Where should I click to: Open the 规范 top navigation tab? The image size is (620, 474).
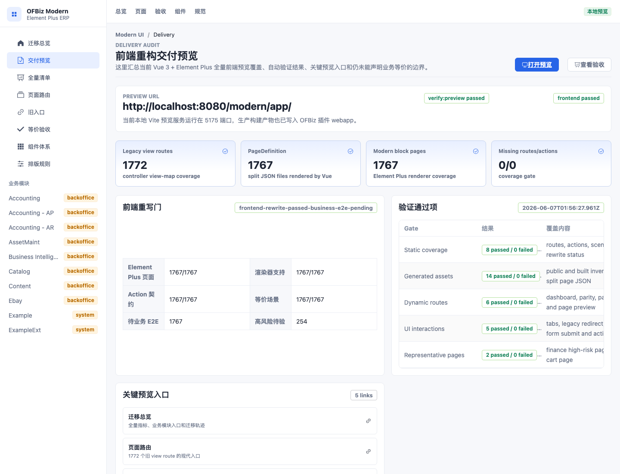click(x=200, y=12)
